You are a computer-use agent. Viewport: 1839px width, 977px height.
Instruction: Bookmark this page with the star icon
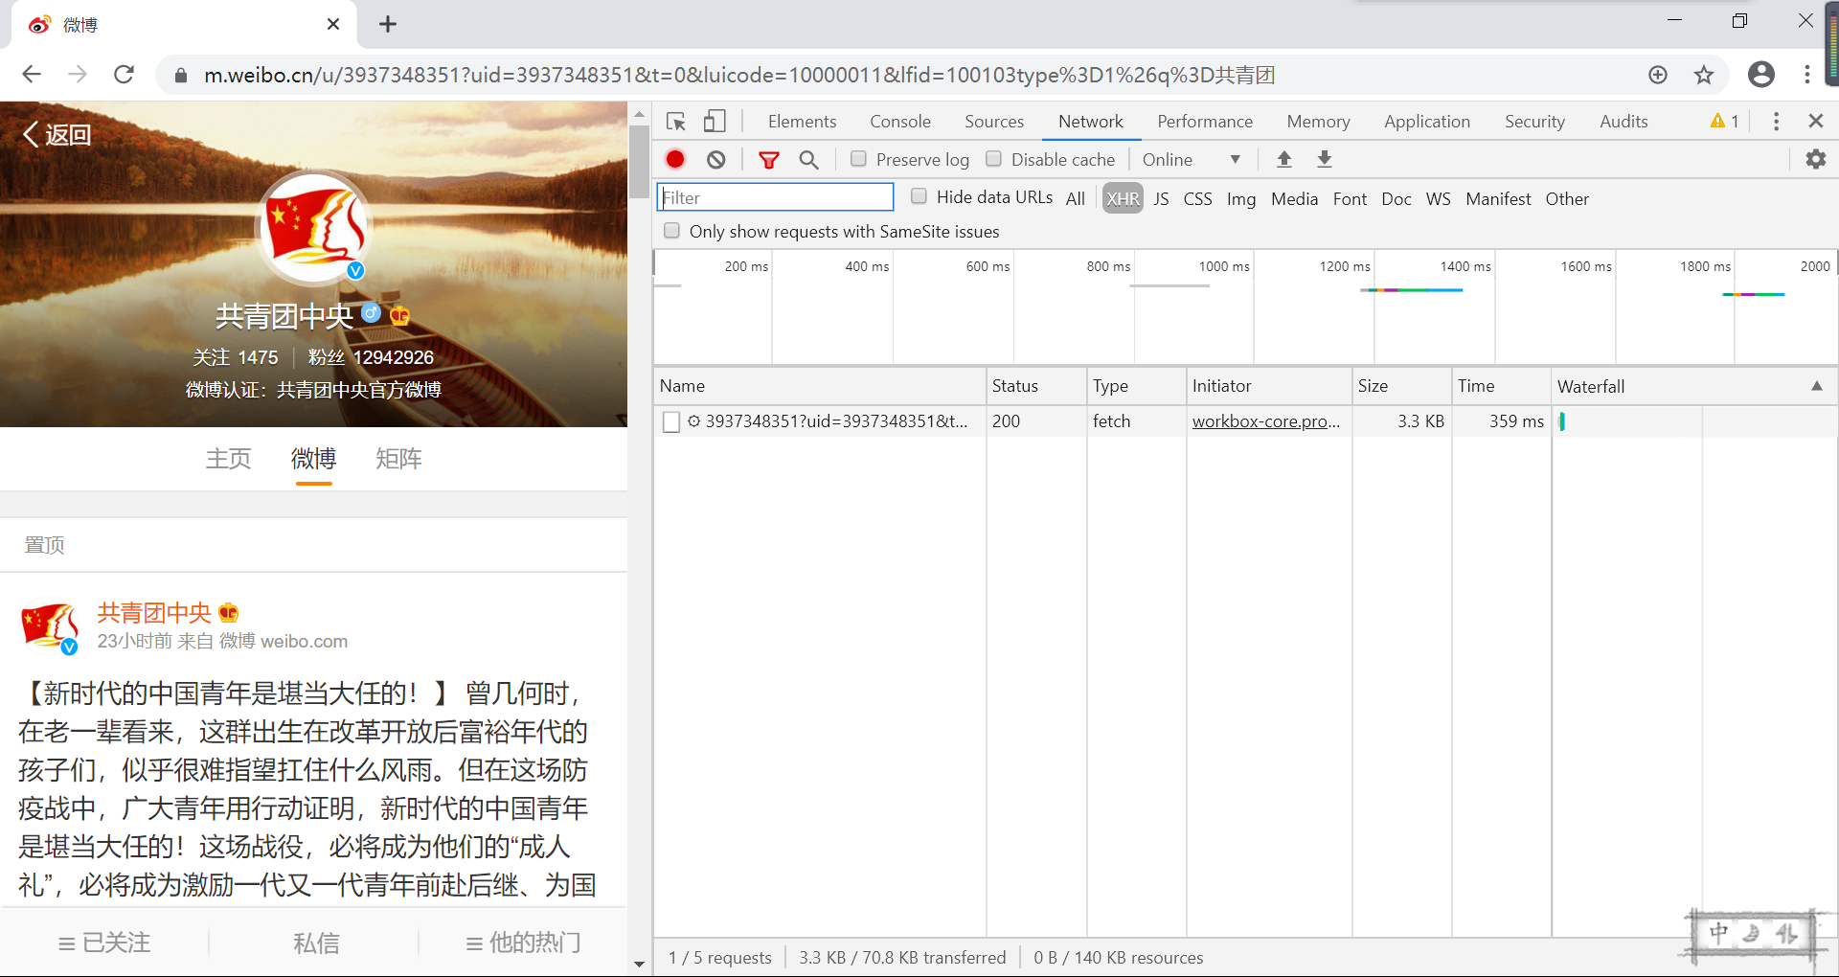1704,75
